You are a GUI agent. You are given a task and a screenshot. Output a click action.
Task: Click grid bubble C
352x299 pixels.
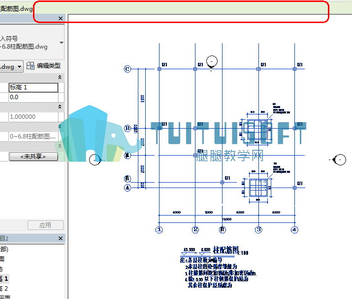point(128,69)
